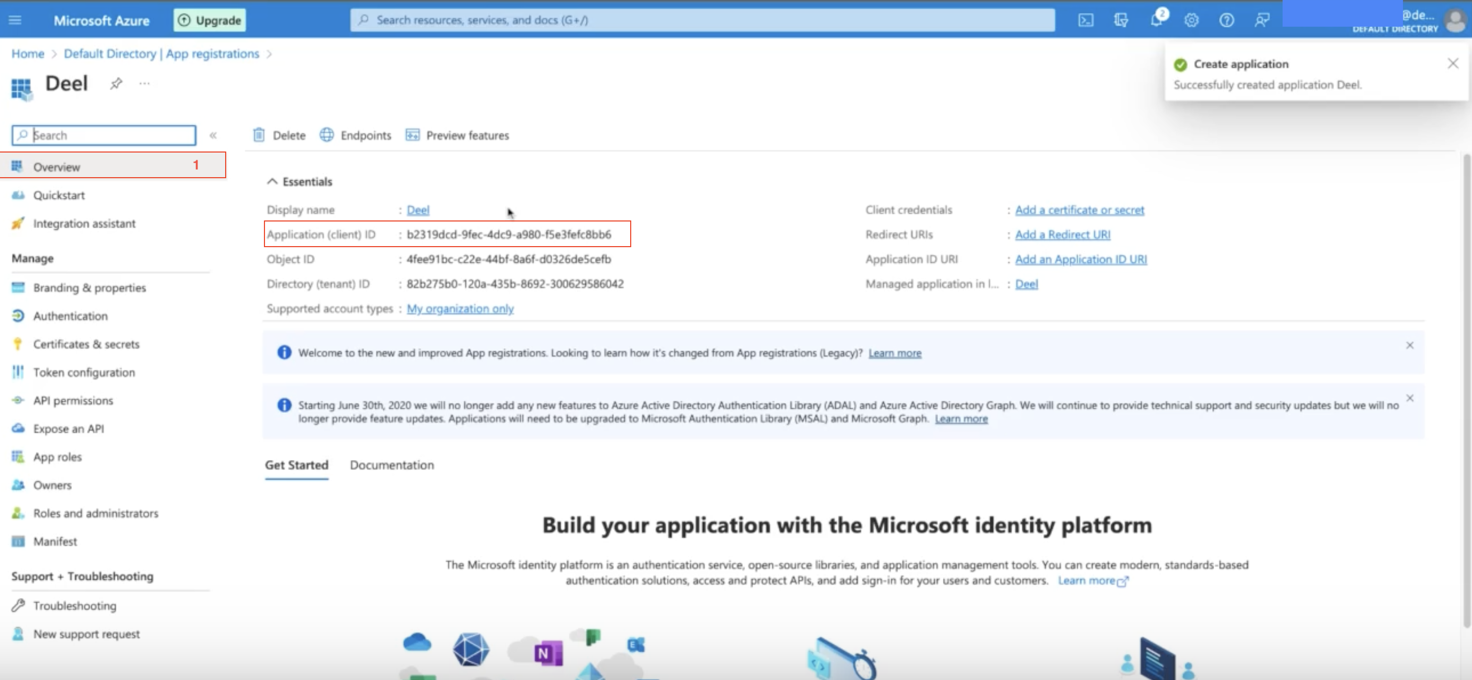
Task: Delete the Deel app registration
Action: pyautogui.click(x=280, y=135)
